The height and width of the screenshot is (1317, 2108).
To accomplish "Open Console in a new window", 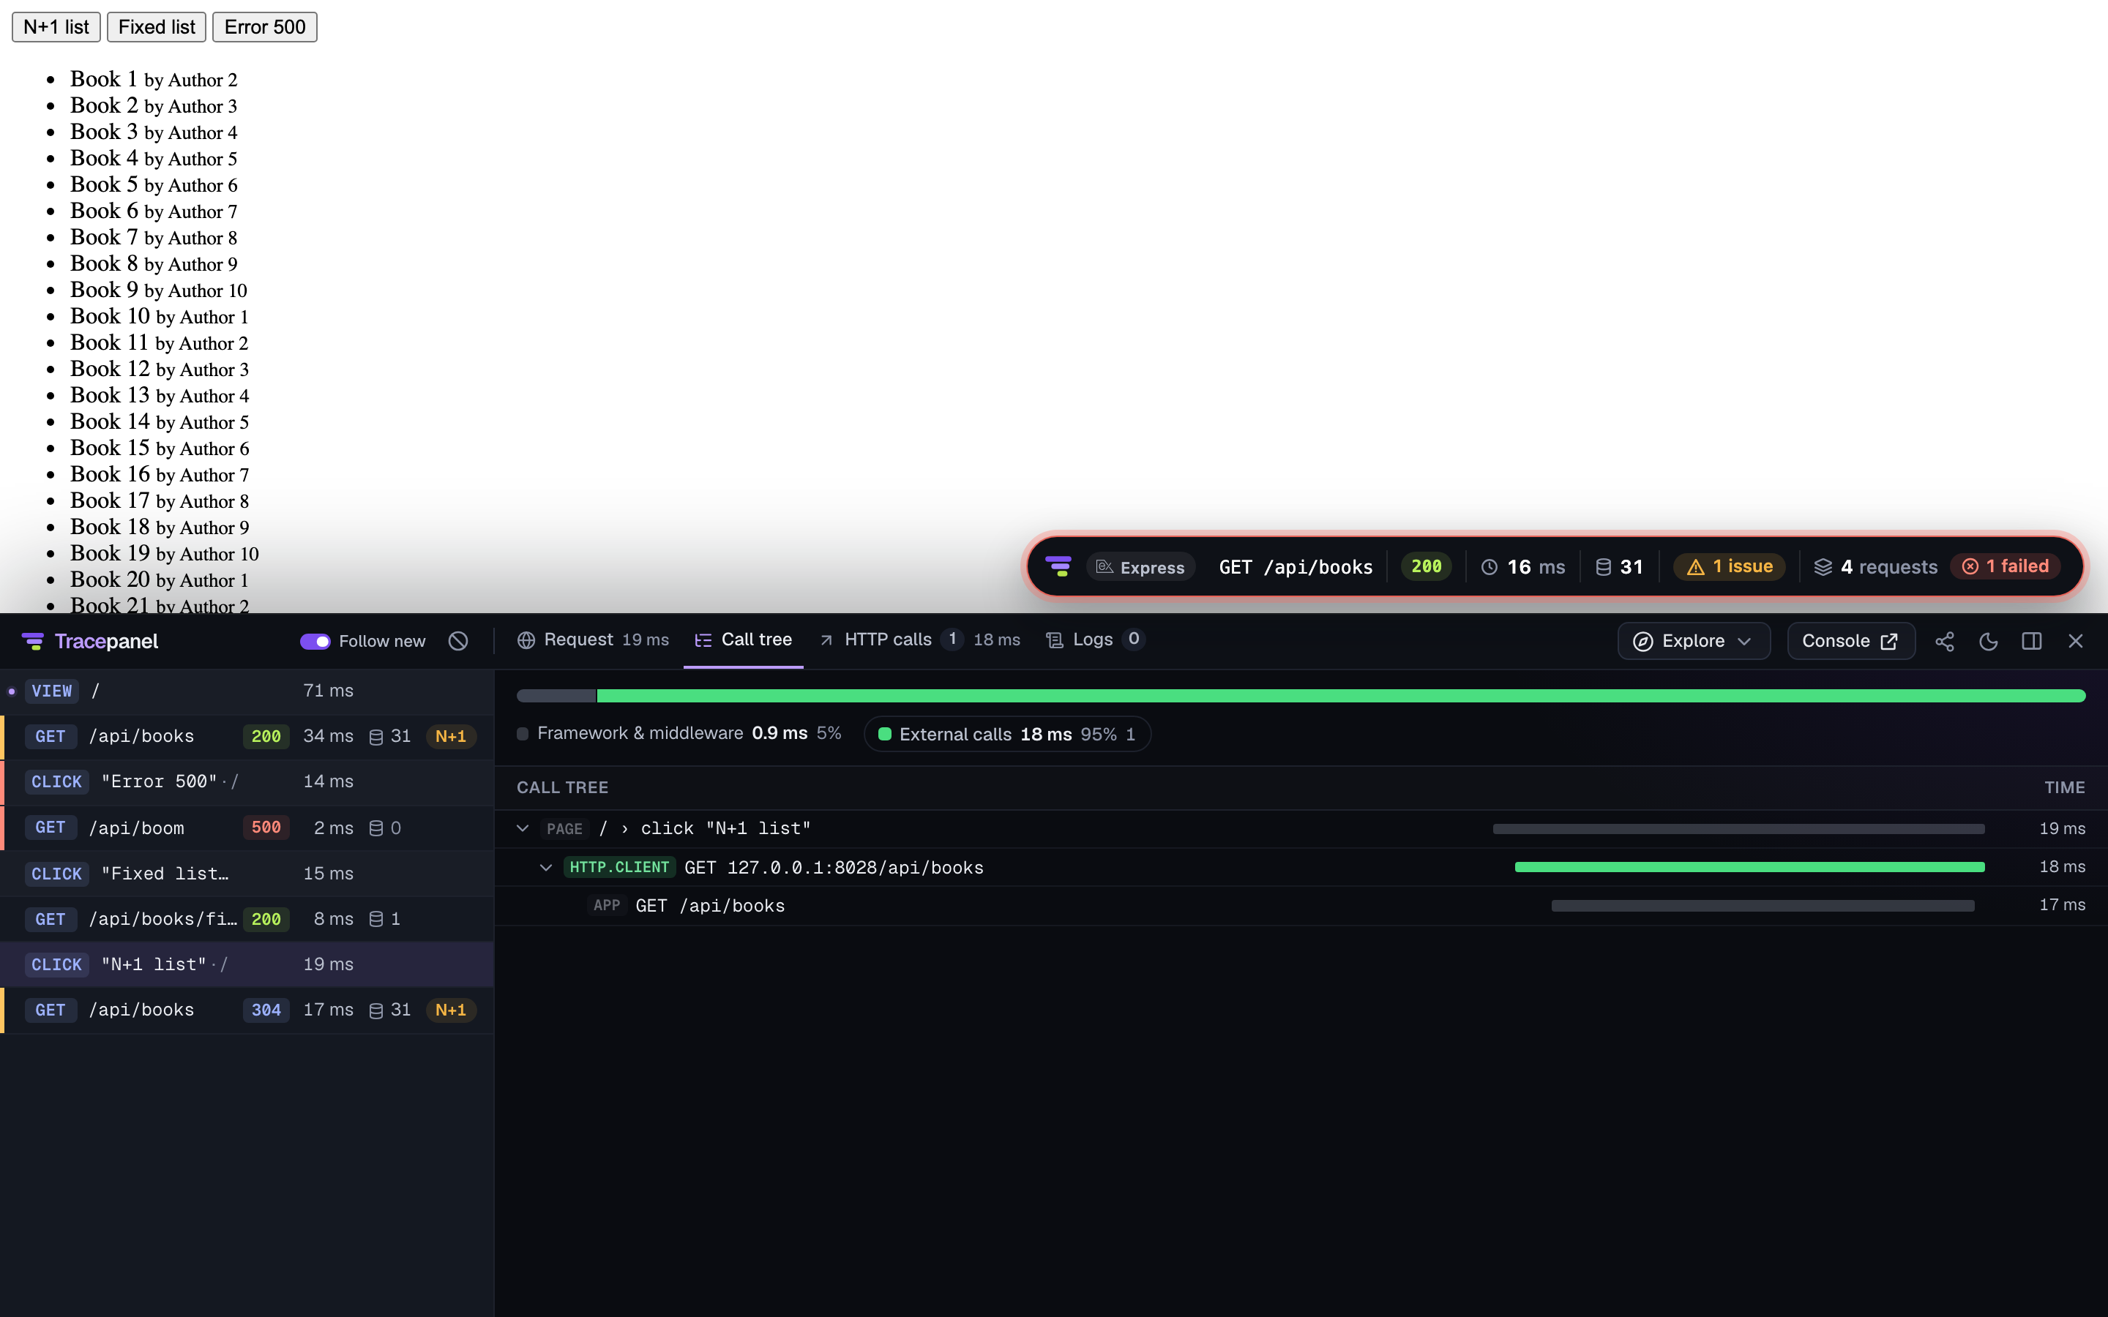I will click(1850, 641).
